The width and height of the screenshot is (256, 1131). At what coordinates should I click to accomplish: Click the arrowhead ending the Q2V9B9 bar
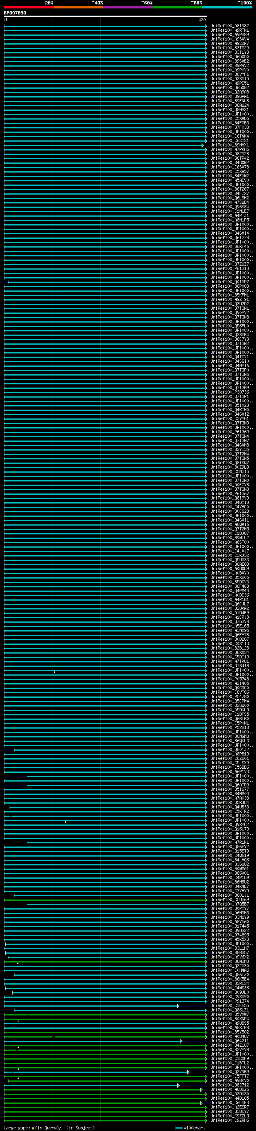[x=188, y=1072]
